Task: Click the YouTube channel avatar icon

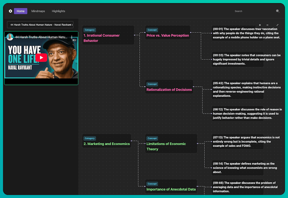Action: pos(10,37)
